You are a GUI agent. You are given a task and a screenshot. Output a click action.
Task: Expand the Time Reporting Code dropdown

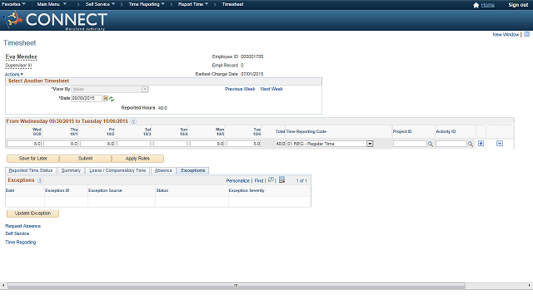(370, 144)
